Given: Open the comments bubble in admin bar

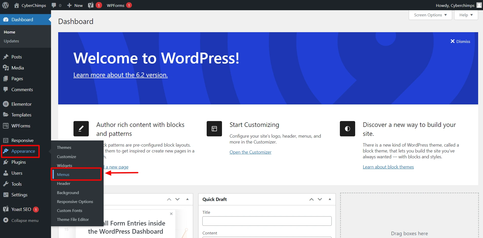Looking at the screenshot, I should [56, 5].
